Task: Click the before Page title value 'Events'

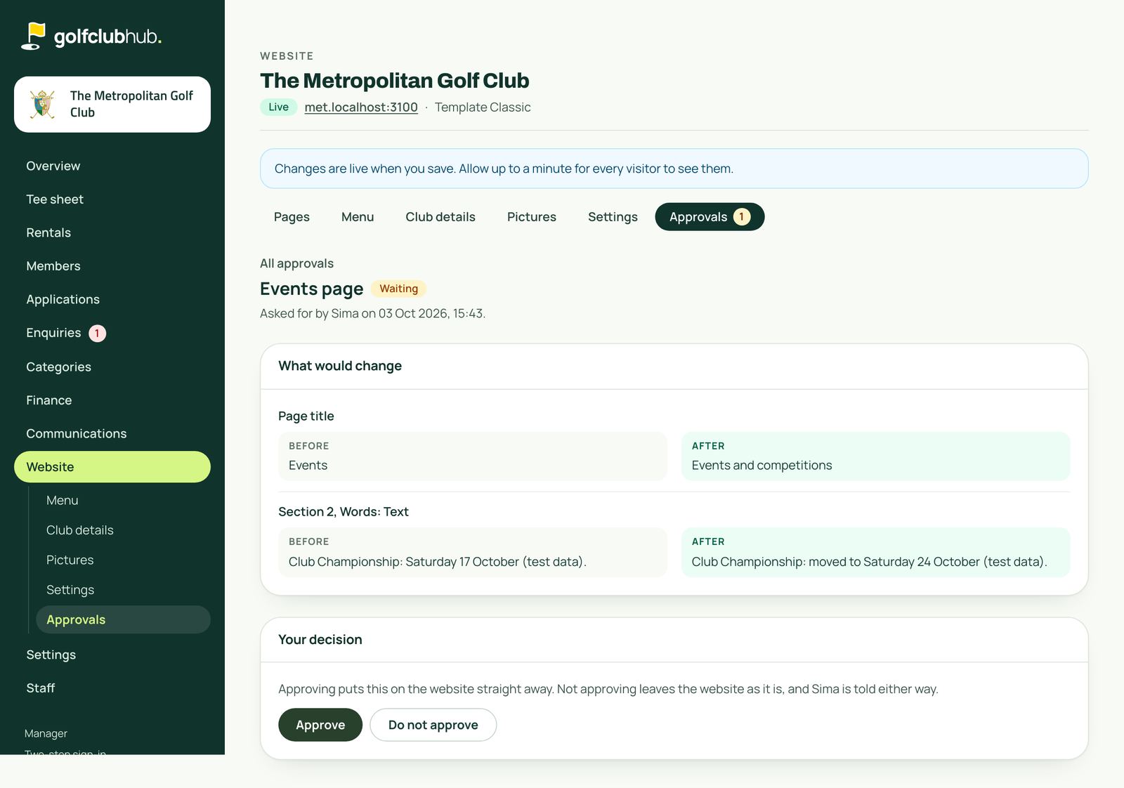Action: click(308, 466)
